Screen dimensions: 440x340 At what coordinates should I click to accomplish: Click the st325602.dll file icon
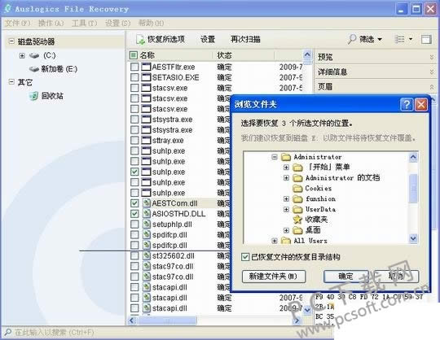146,255
